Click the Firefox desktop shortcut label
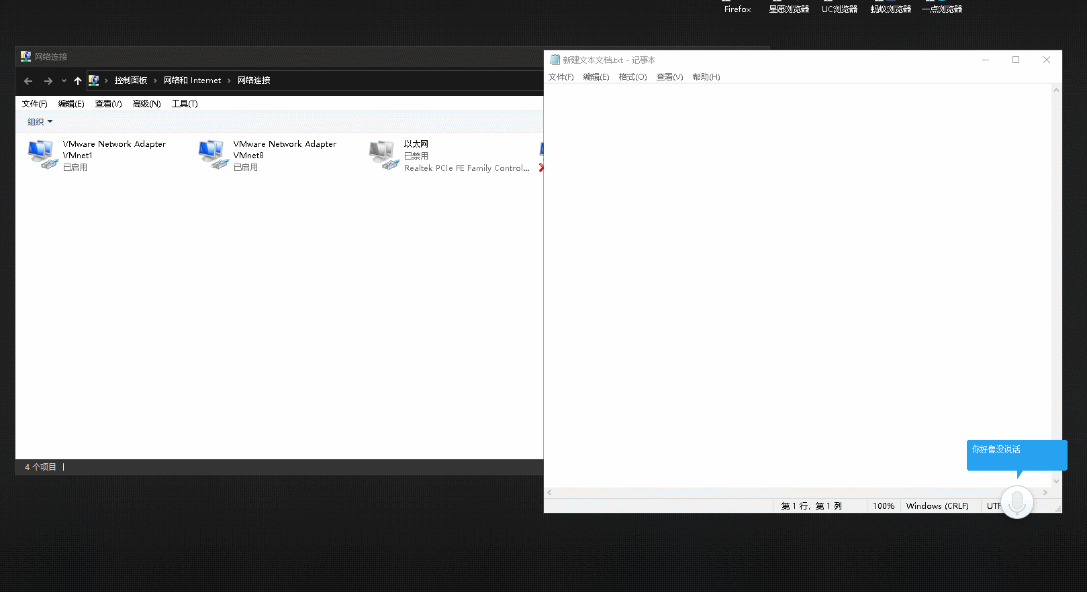Image resolution: width=1087 pixels, height=592 pixels. (x=737, y=9)
